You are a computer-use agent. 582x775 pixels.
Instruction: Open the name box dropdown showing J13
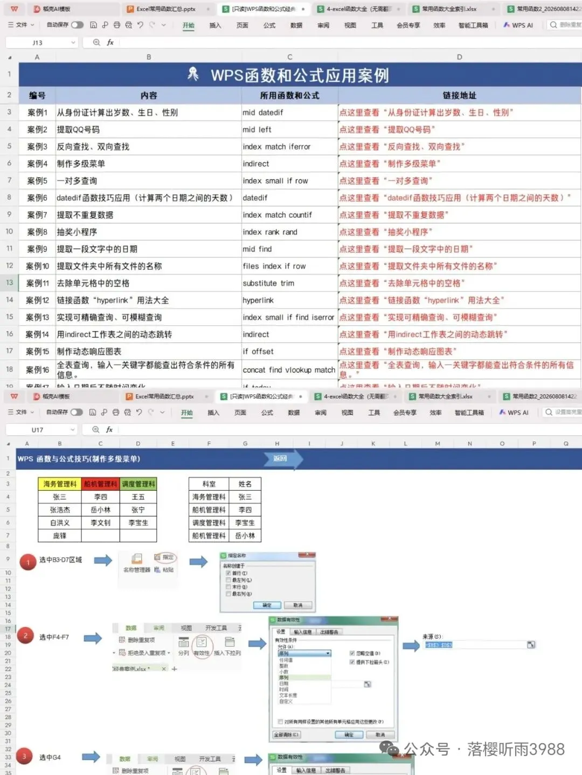[x=73, y=43]
